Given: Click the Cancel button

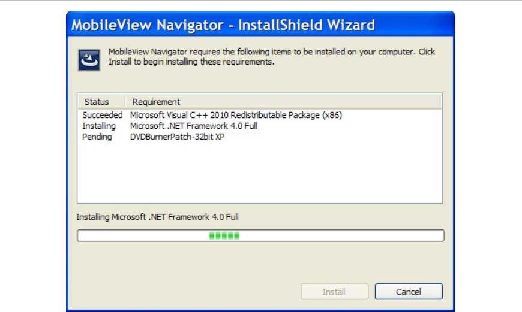Looking at the screenshot, I should (409, 292).
